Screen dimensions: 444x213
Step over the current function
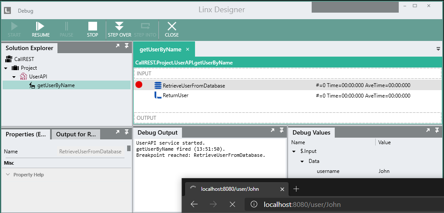tap(119, 30)
